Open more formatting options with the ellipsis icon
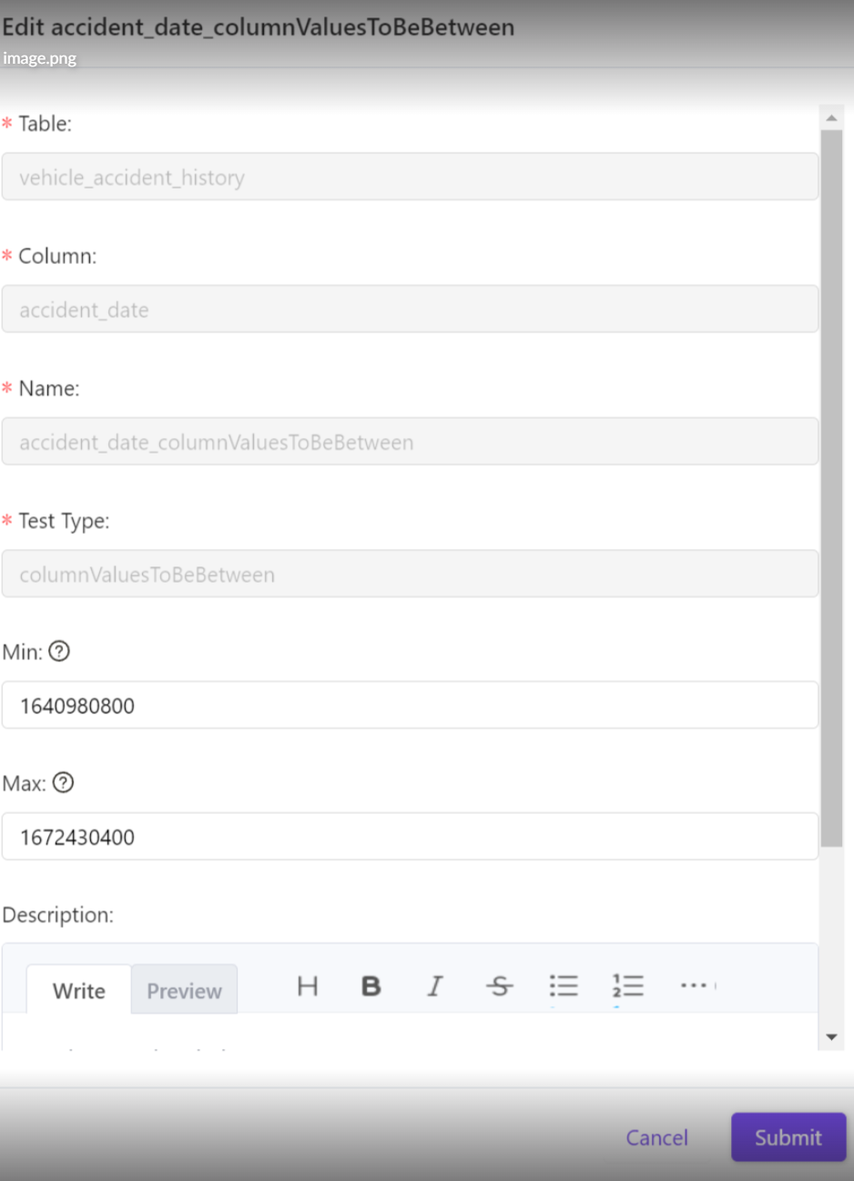Screen dimensions: 854x1181 696,986
